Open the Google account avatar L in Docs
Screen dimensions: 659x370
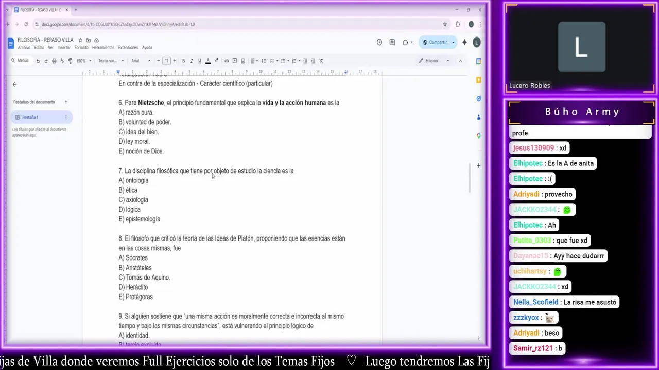(x=477, y=42)
